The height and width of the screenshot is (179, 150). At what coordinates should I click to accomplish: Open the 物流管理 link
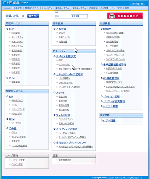[x=16, y=72]
